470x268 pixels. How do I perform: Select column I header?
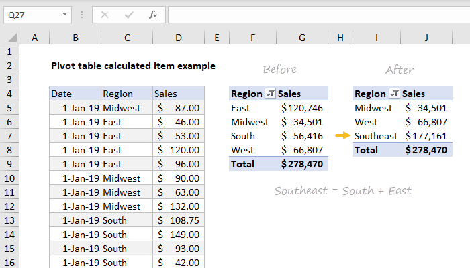coord(377,38)
